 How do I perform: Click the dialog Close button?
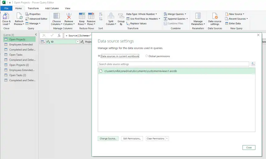pos(249,148)
